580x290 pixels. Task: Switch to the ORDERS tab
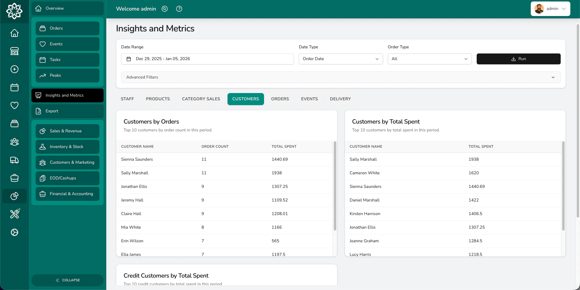coord(280,99)
